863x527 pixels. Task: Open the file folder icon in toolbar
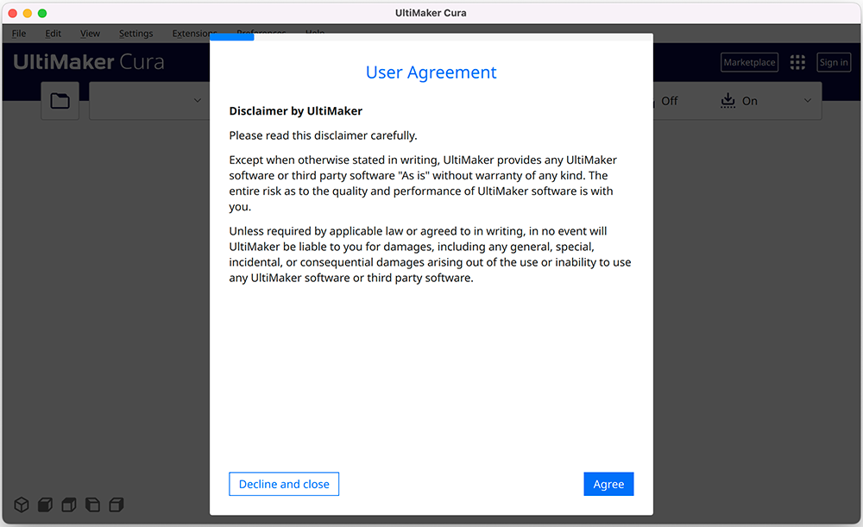coord(60,101)
